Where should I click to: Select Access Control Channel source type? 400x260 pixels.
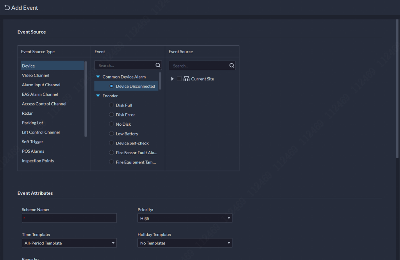(x=44, y=104)
